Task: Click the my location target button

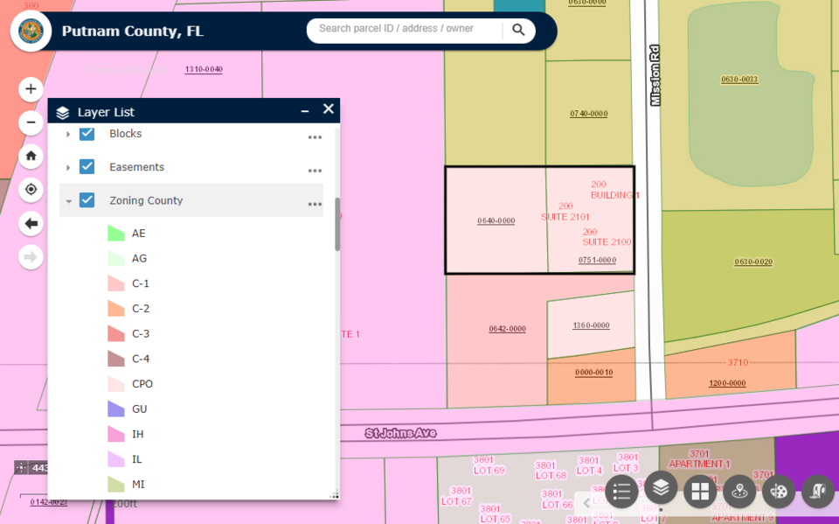Action: [x=31, y=190]
